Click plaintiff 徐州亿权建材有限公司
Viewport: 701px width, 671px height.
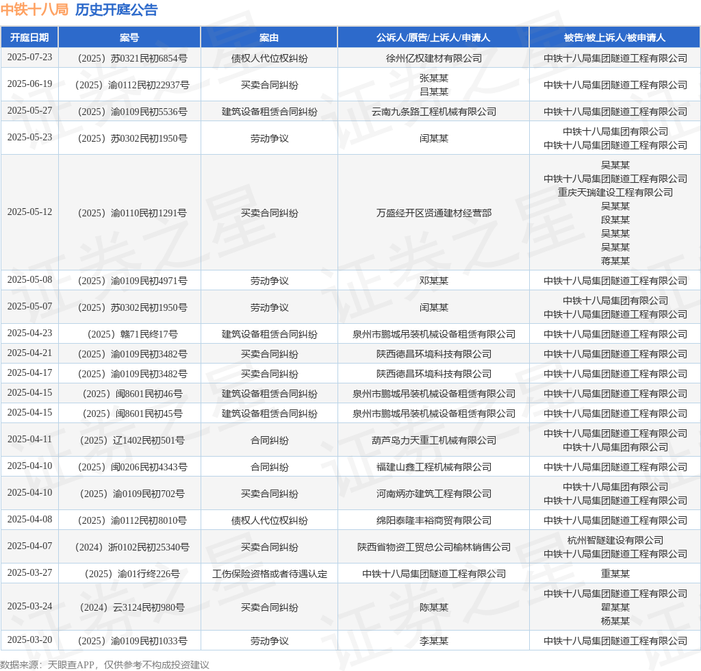[433, 58]
